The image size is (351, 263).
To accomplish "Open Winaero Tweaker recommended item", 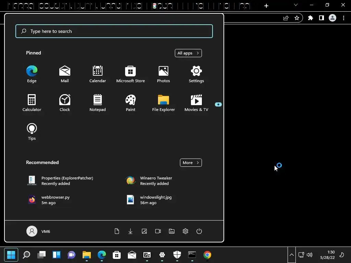I will click(x=149, y=181).
